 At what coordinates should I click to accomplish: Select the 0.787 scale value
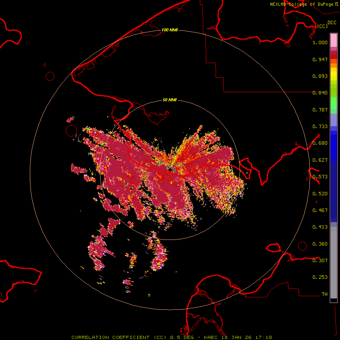pos(320,110)
